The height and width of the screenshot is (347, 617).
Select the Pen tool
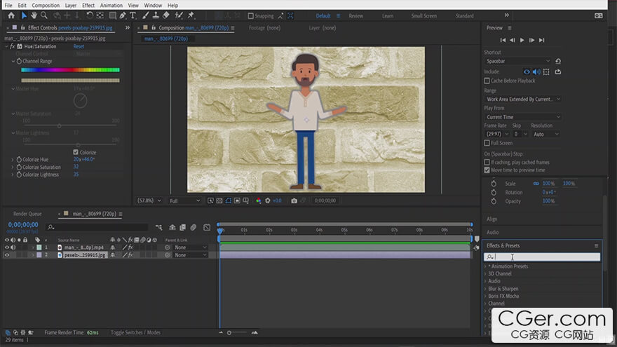(123, 15)
